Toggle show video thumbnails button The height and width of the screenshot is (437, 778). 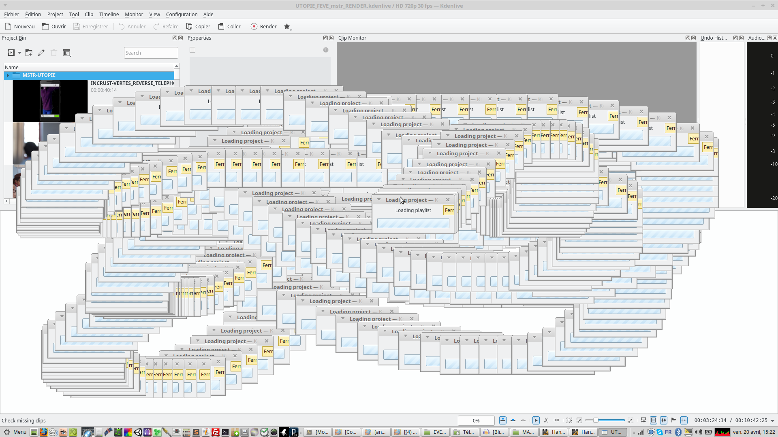click(654, 420)
